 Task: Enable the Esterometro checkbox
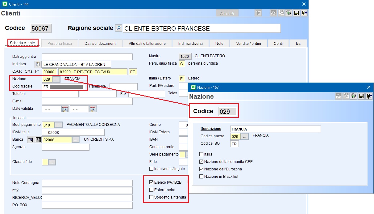click(151, 190)
